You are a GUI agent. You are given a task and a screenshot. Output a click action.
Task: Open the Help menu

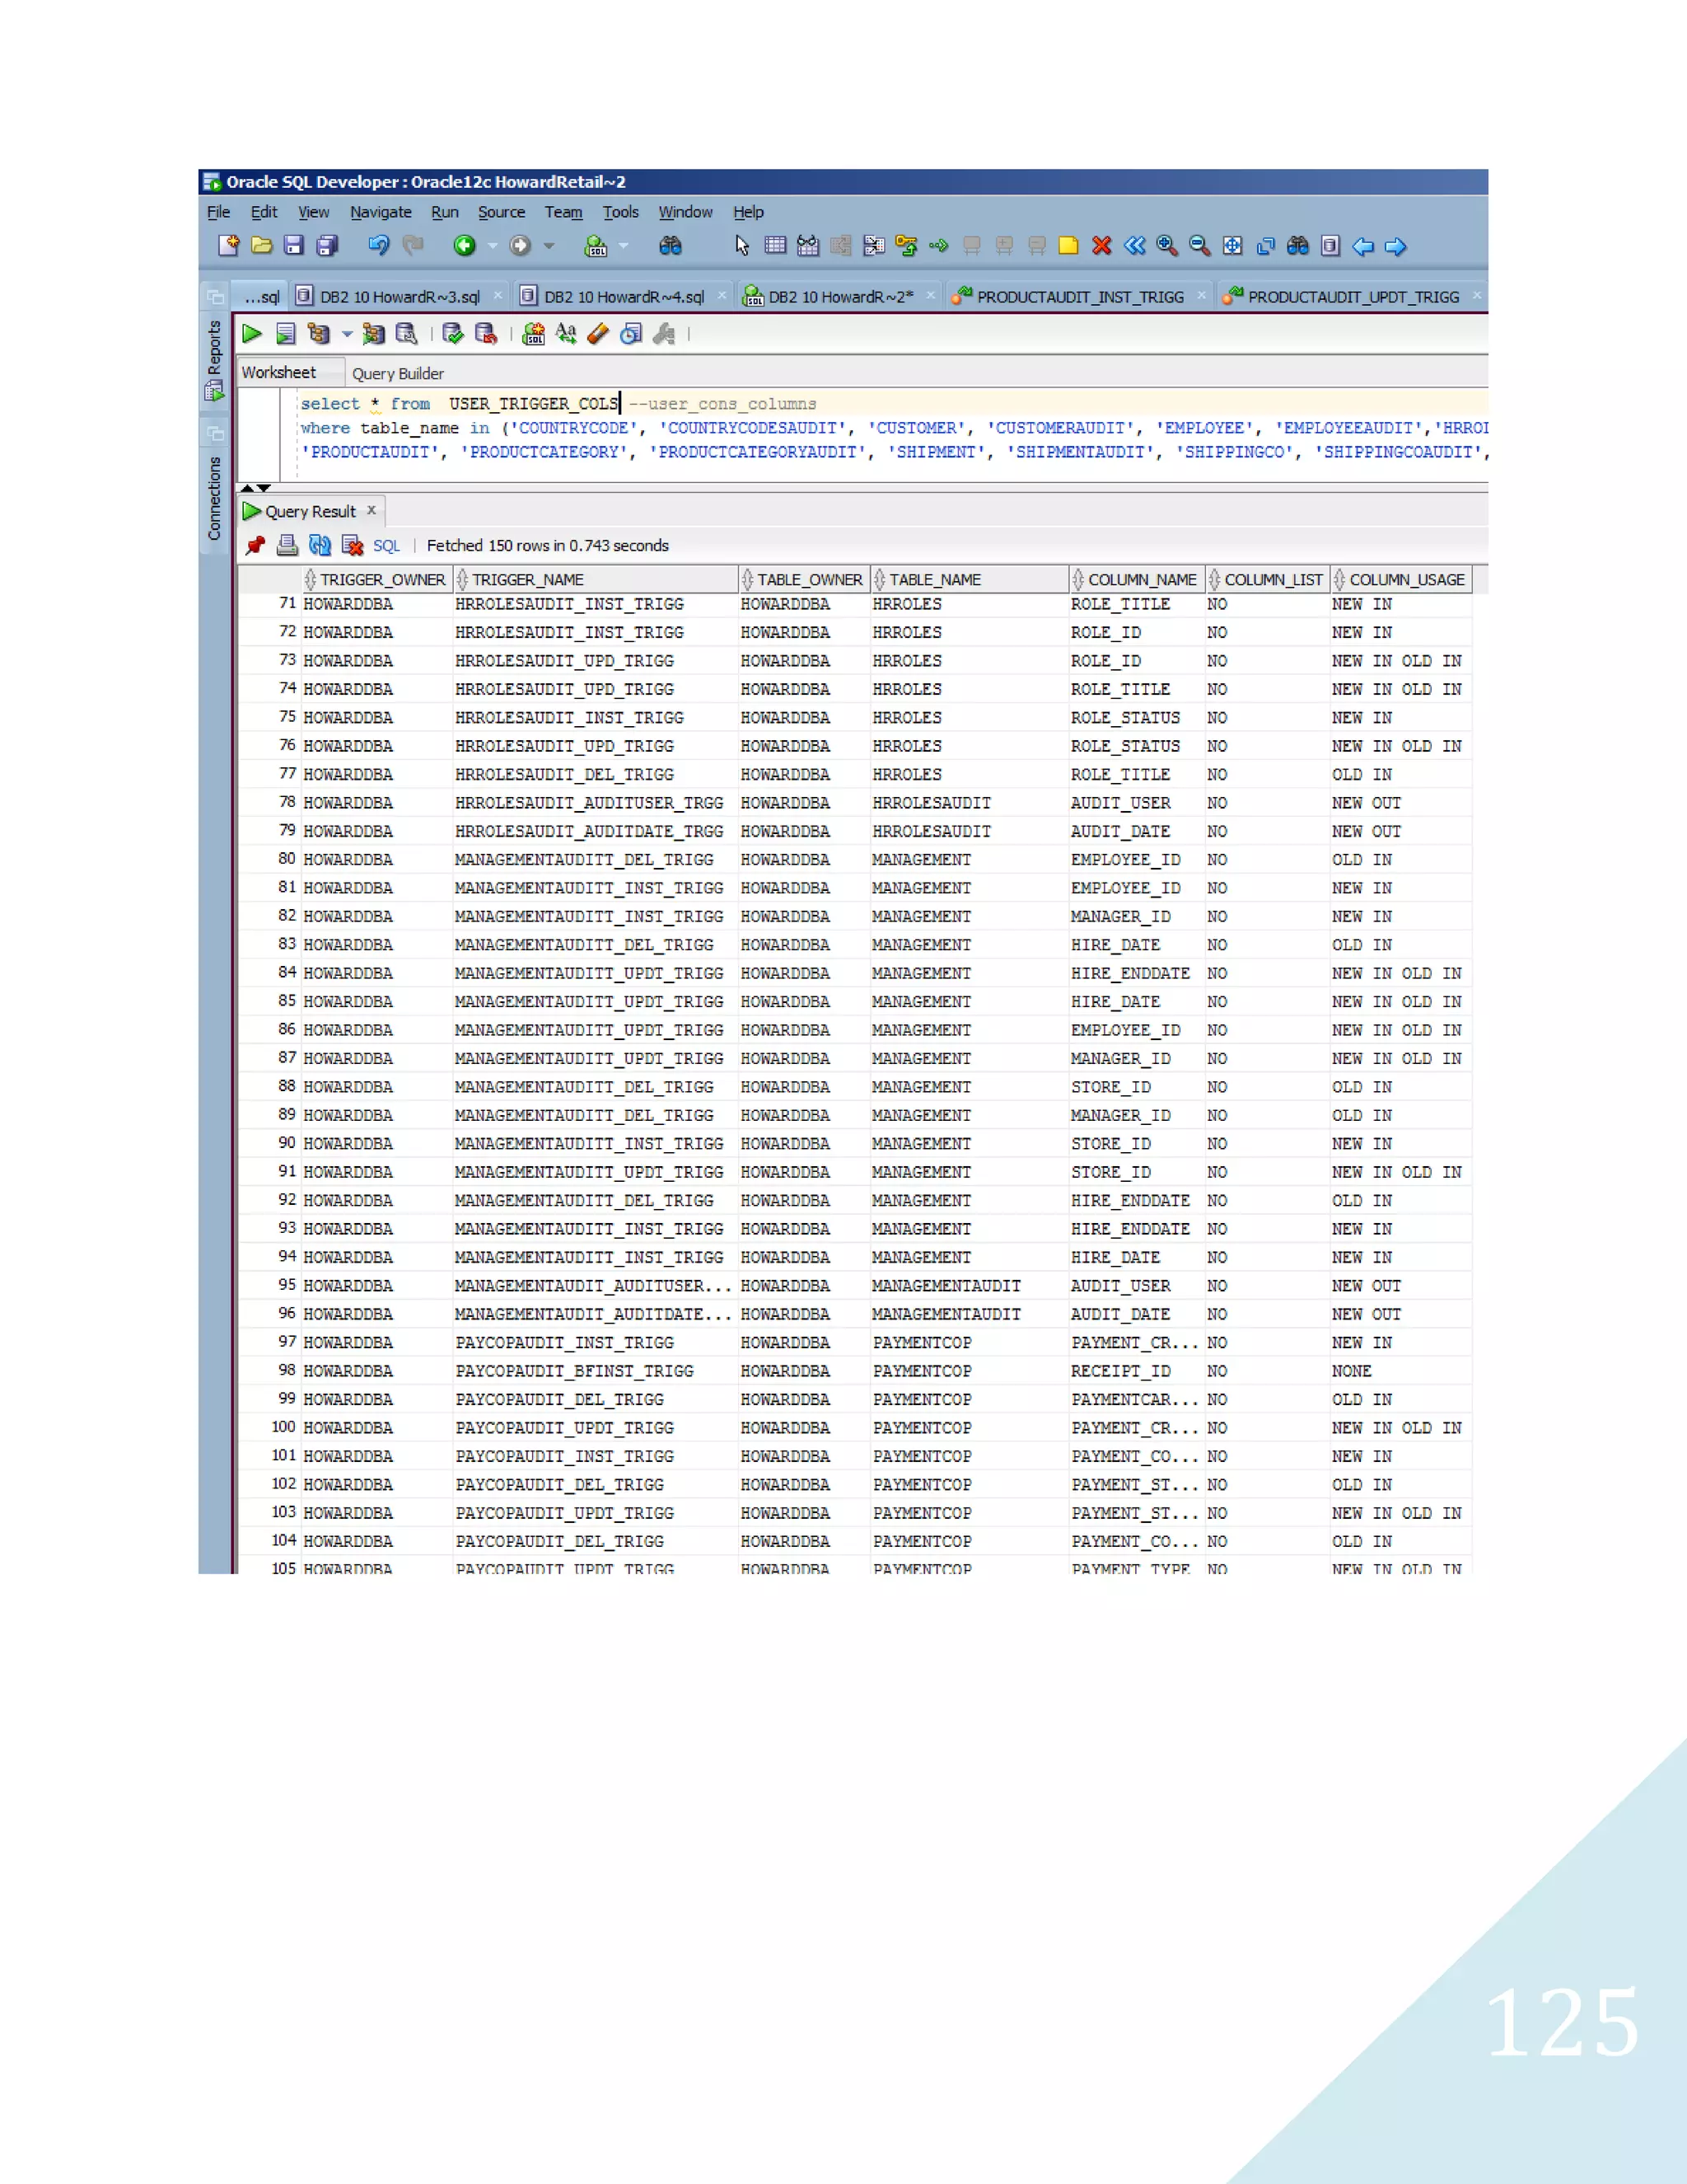pyautogui.click(x=749, y=212)
